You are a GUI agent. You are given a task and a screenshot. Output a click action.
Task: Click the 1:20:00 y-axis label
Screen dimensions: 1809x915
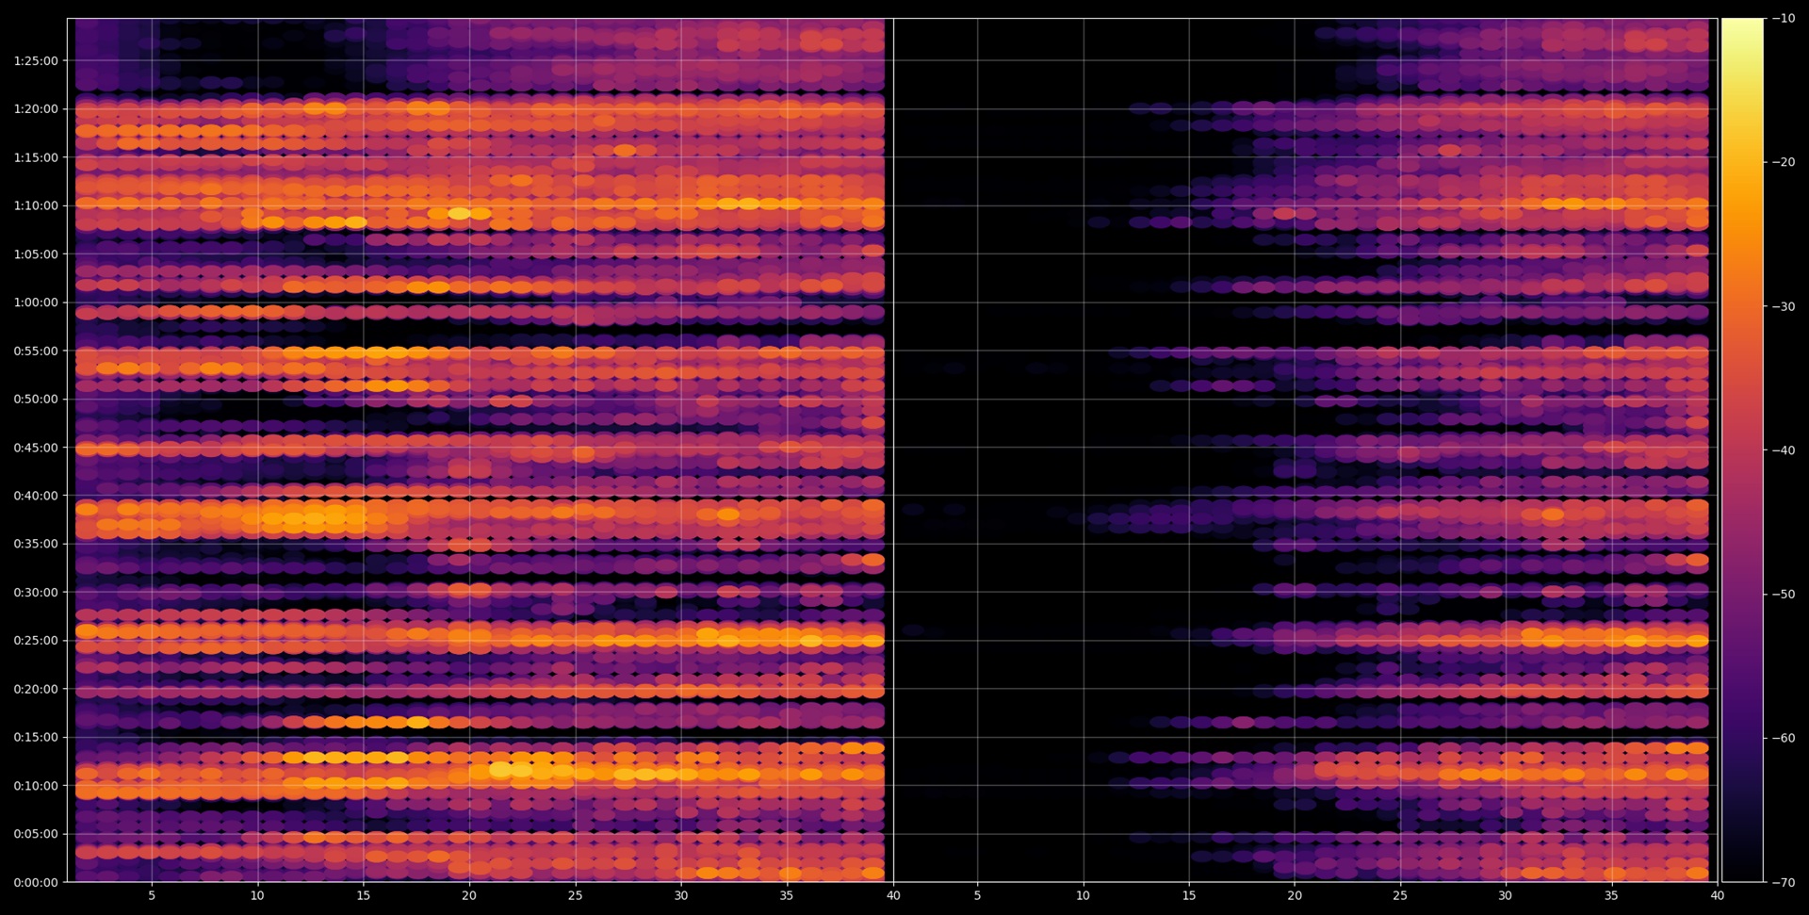tap(36, 109)
